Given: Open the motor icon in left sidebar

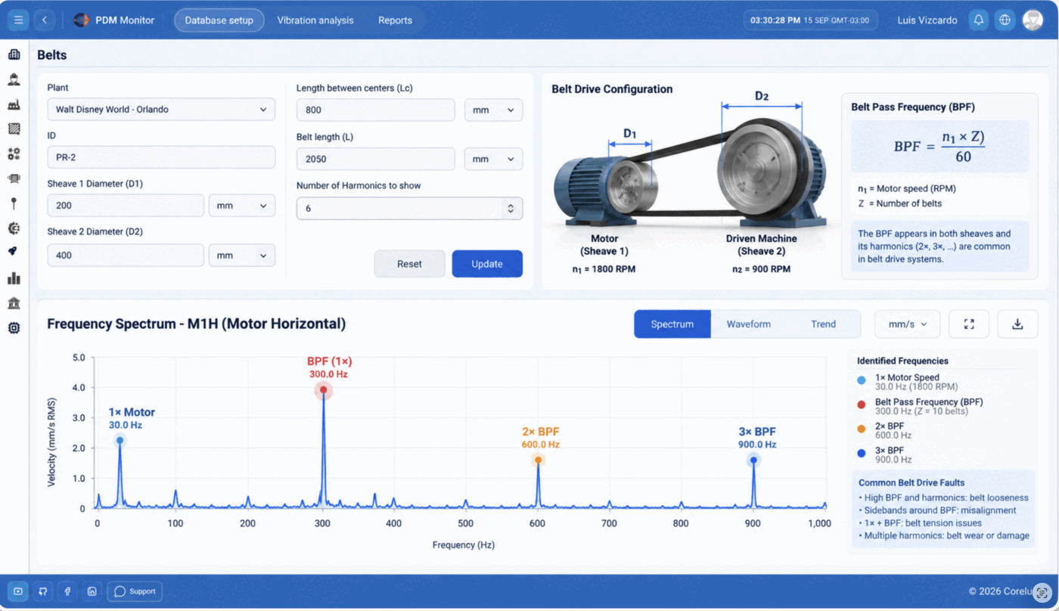Looking at the screenshot, I should 14,178.
